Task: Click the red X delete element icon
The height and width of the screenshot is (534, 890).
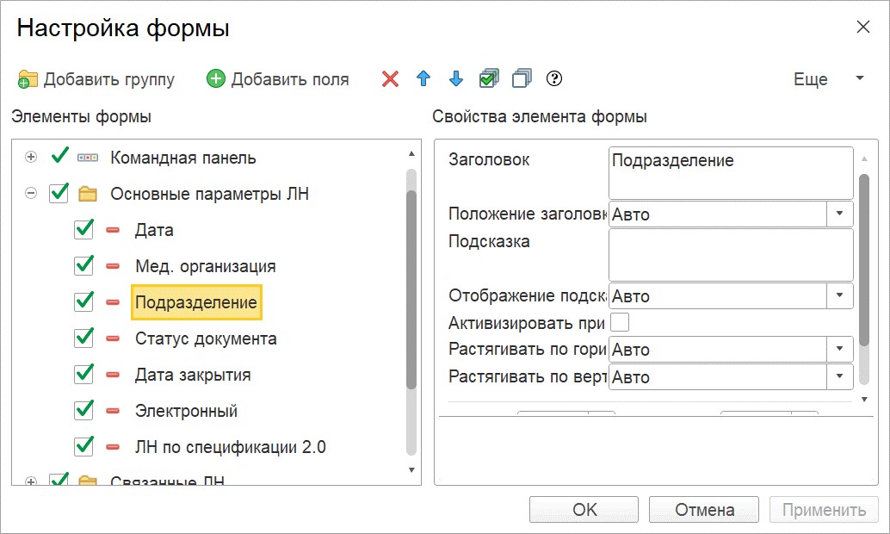Action: 391,79
